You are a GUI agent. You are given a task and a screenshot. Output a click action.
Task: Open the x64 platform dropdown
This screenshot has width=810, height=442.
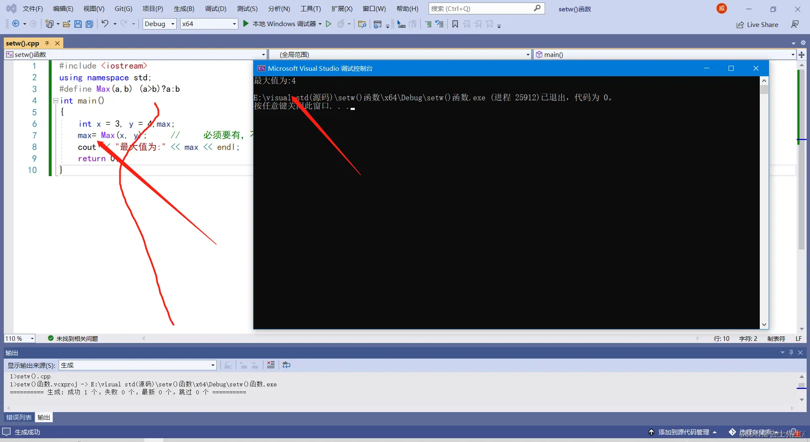coord(209,24)
